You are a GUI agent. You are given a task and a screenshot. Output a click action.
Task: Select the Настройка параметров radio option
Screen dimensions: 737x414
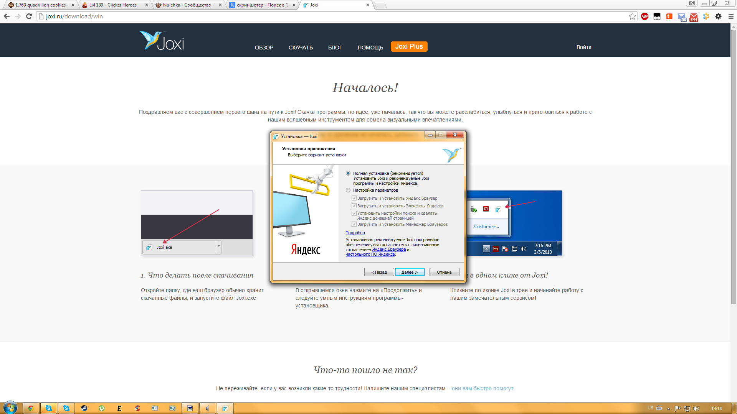point(348,190)
